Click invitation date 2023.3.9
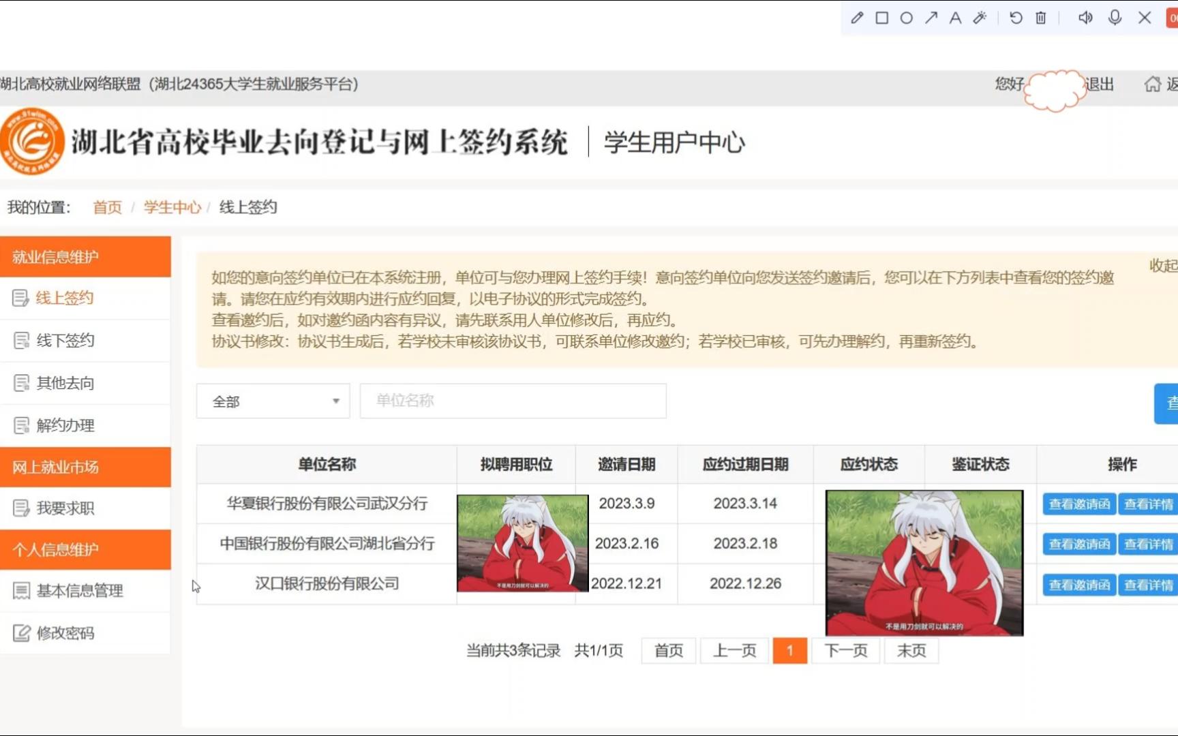 click(x=626, y=504)
